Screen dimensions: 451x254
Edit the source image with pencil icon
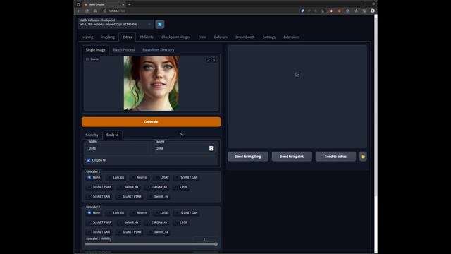click(x=209, y=60)
